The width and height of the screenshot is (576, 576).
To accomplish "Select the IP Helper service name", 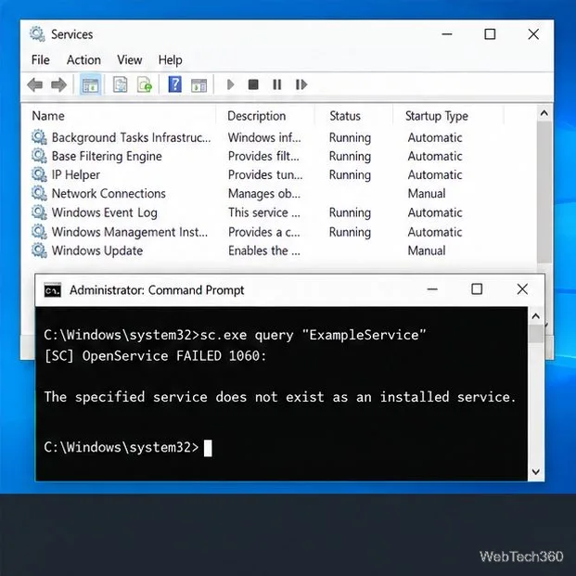I will (76, 175).
